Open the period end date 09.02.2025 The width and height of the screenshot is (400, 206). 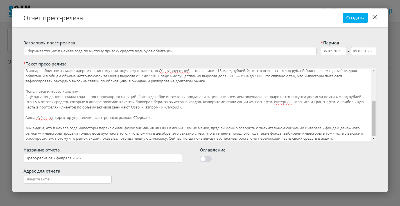pos(364,51)
